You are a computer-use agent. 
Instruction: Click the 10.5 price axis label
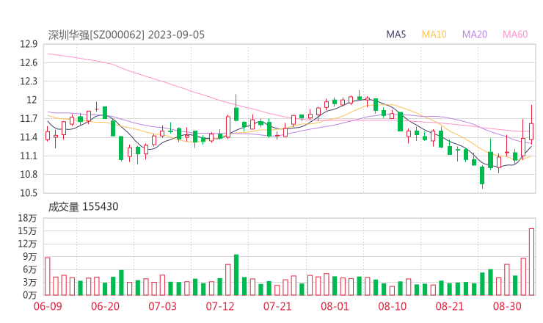point(29,193)
